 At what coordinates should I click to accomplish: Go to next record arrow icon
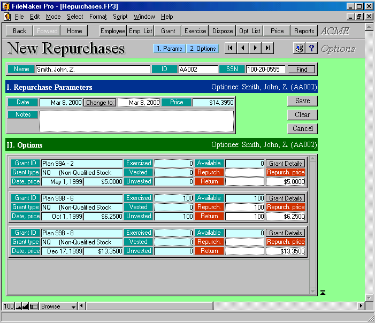(x=255, y=48)
